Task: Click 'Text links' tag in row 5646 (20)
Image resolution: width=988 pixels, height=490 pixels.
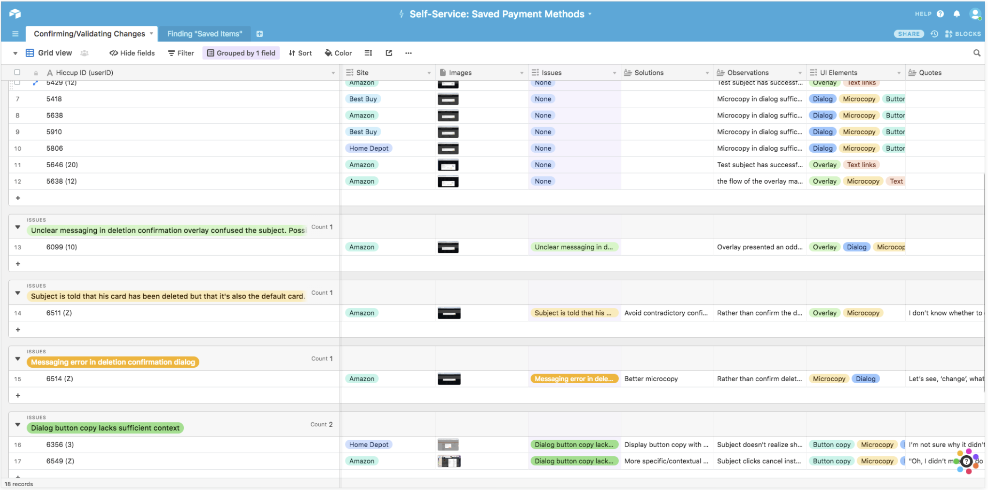Action: (x=861, y=165)
